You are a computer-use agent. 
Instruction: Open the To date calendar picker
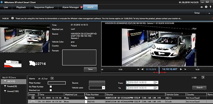coord(155,88)
